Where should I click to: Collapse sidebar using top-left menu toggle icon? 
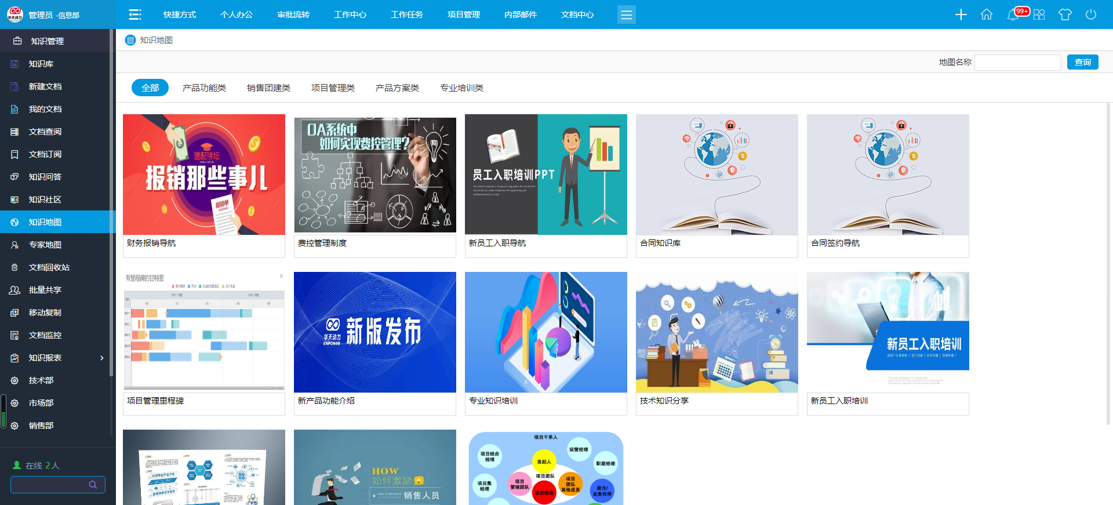pos(135,14)
